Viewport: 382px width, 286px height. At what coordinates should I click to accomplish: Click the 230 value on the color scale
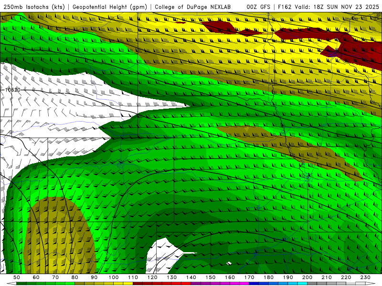tap(365, 277)
